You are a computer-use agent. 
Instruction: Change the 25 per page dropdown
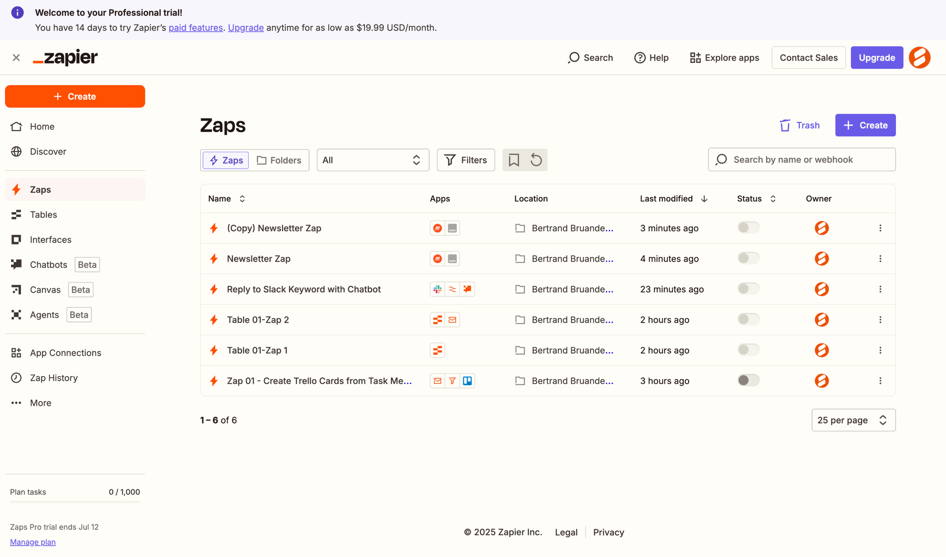[x=853, y=420]
